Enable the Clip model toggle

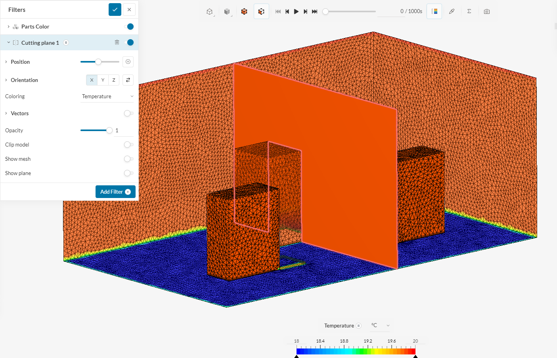click(128, 145)
